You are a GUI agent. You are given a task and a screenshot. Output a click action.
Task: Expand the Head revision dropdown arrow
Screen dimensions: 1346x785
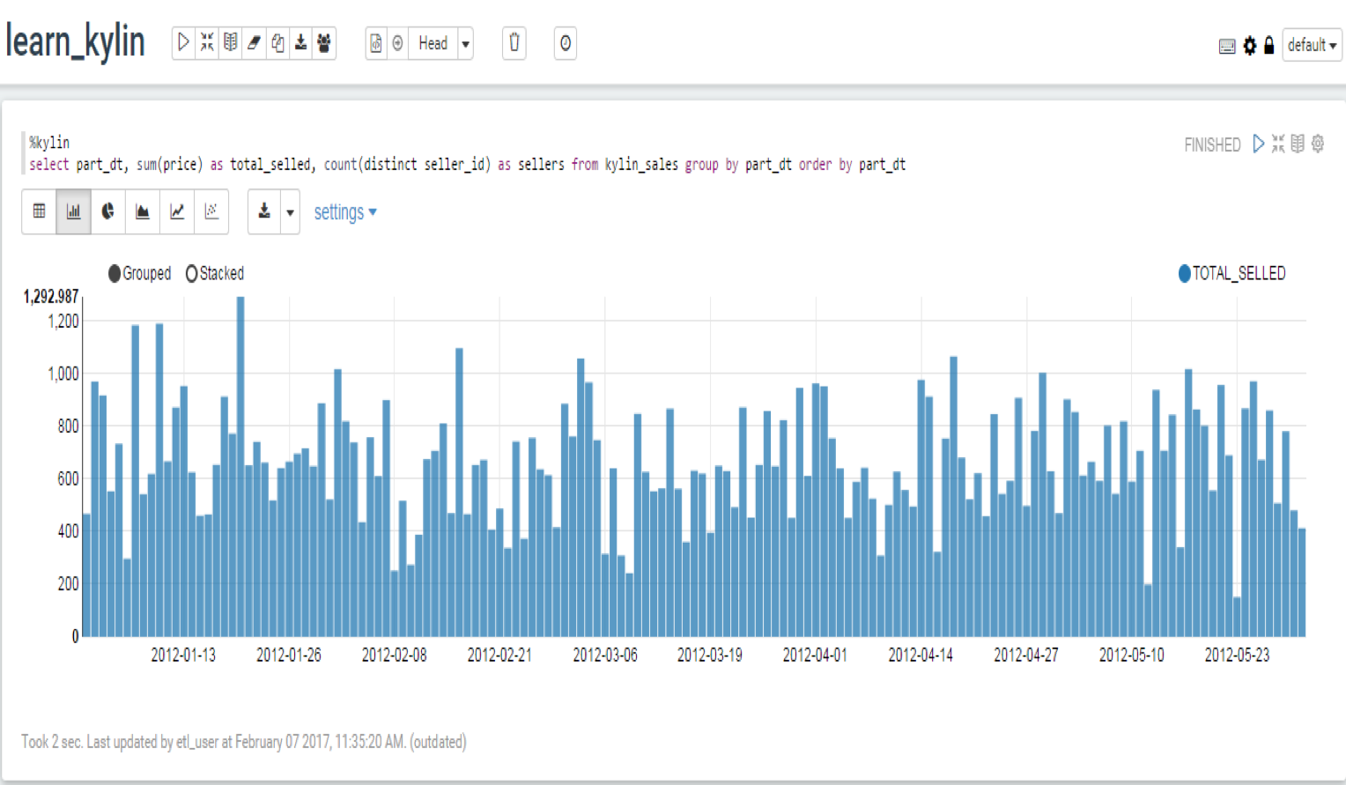[465, 44]
